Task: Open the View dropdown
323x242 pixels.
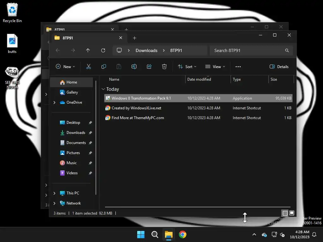Action: [215, 67]
